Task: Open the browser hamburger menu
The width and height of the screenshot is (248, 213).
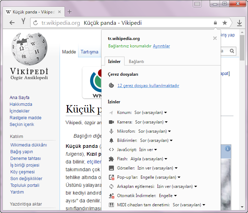Action: pos(197,4)
